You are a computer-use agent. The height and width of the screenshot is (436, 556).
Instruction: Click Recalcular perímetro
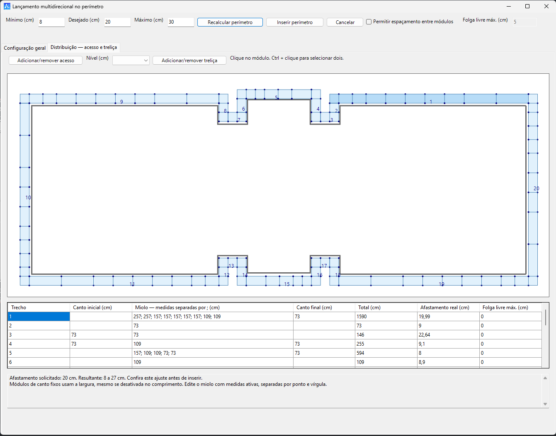click(x=230, y=22)
